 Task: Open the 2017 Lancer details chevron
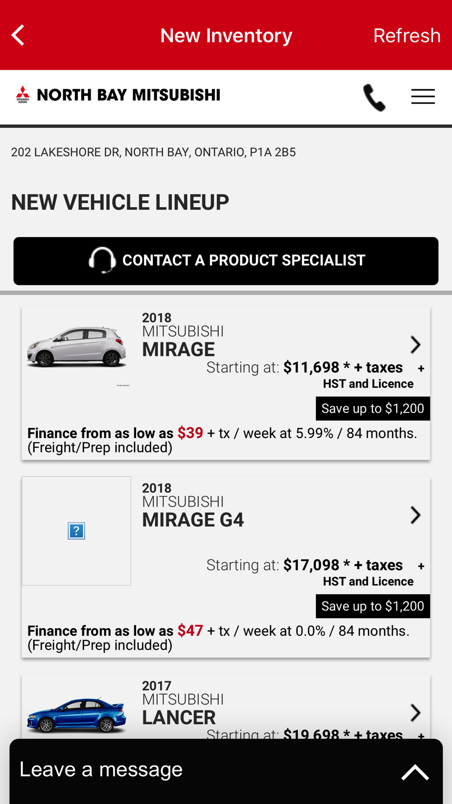415,713
